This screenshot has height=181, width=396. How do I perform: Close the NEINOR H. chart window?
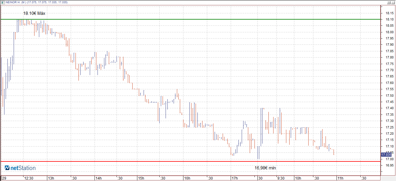(393, 2)
